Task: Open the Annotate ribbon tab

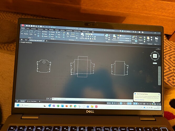Action: [34, 28]
